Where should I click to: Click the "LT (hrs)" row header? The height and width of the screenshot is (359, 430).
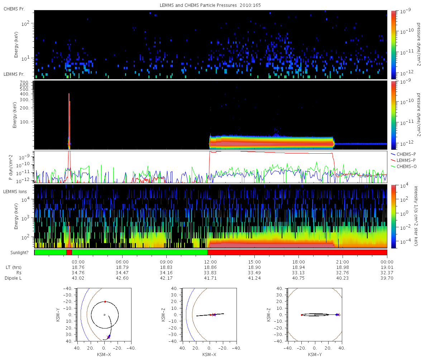pos(14,267)
